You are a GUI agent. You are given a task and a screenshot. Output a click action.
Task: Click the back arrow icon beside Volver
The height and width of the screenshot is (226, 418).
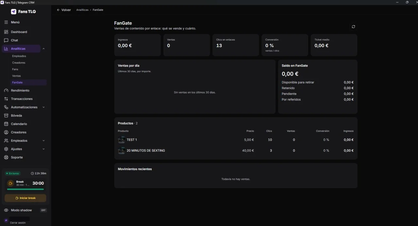(58, 10)
